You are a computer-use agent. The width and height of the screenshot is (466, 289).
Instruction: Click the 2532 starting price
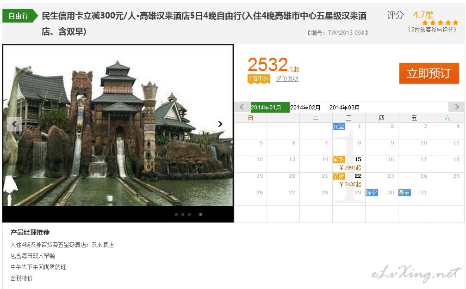point(268,64)
